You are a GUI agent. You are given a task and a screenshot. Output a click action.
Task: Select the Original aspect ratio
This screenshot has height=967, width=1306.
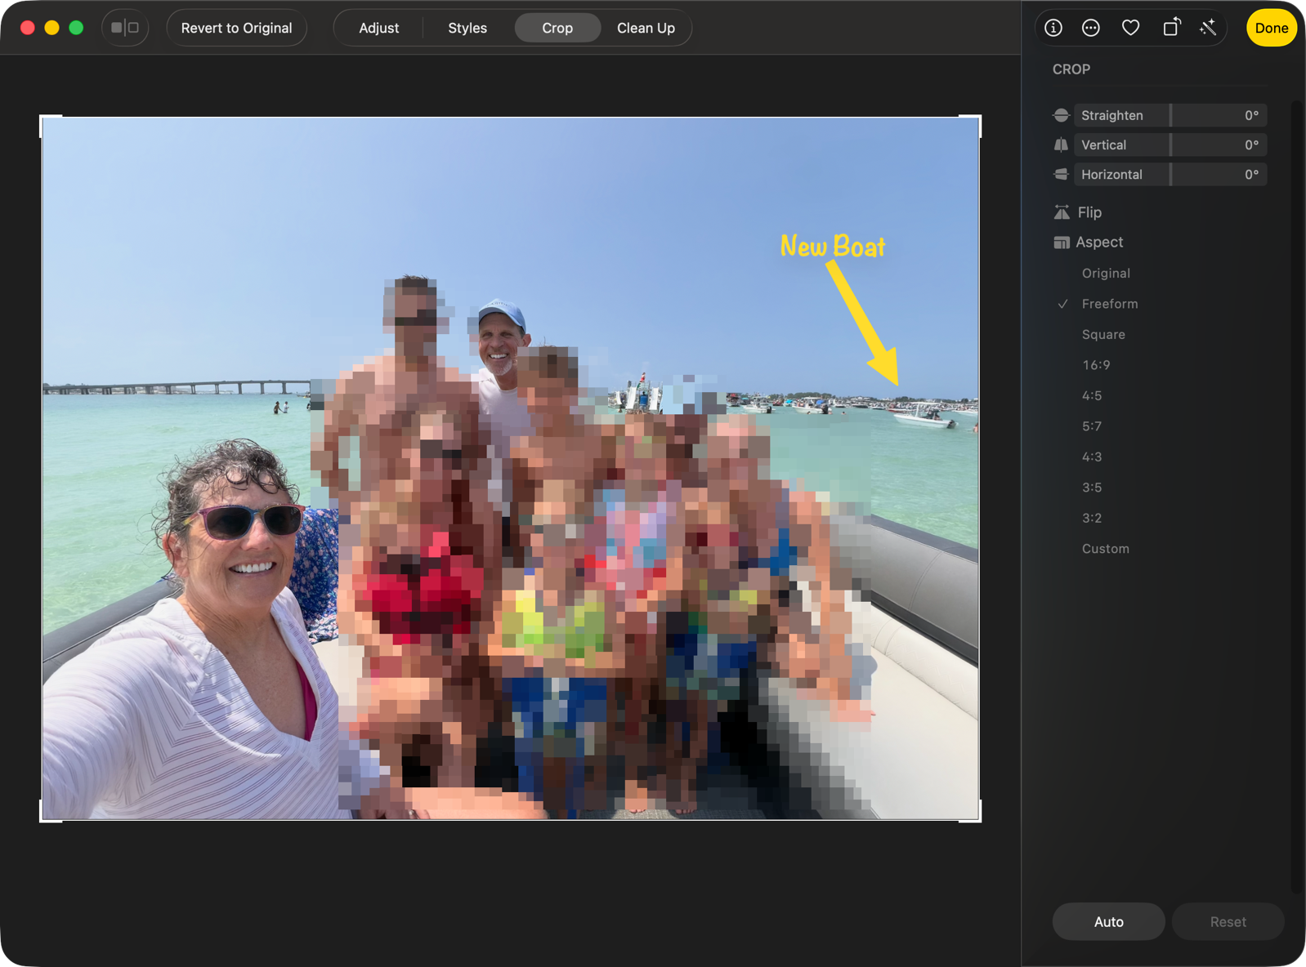click(x=1106, y=274)
